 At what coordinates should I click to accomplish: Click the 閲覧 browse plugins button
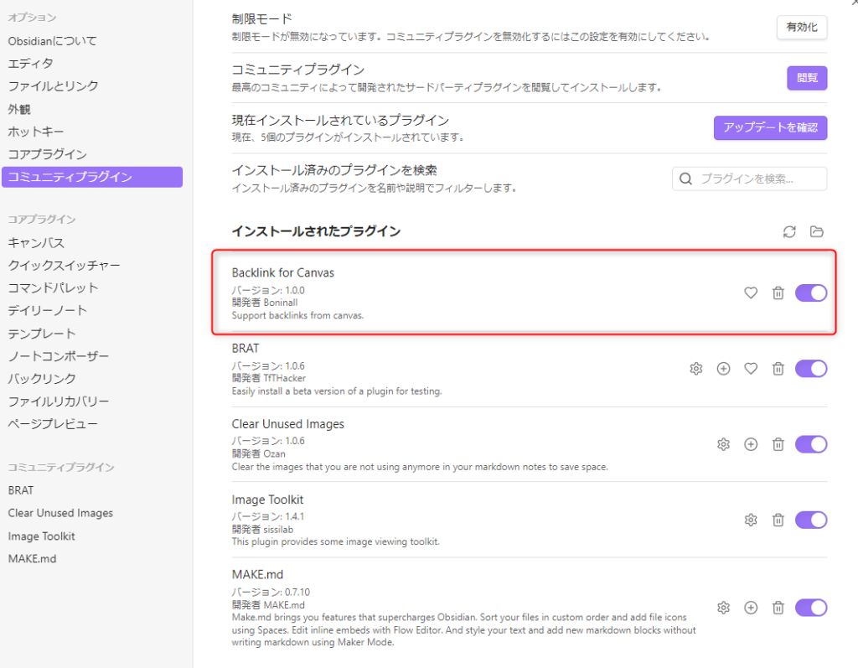click(807, 78)
